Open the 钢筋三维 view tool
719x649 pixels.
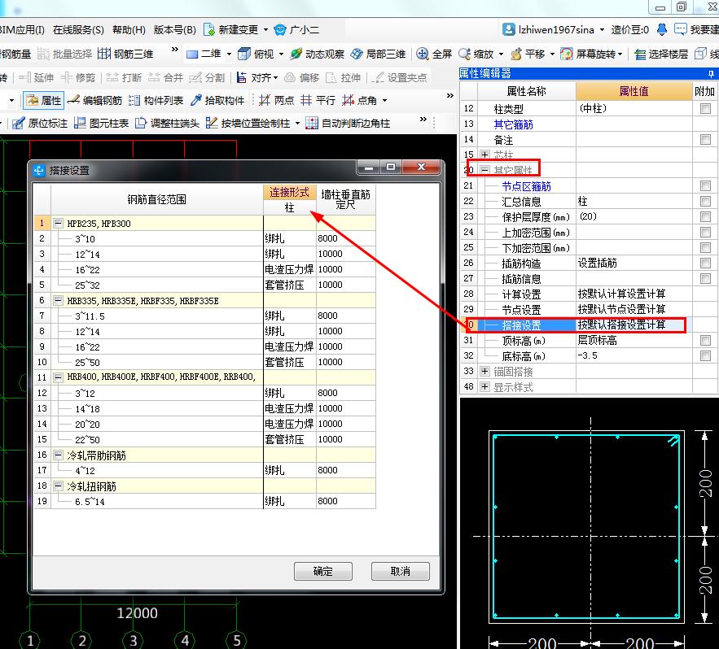coord(125,54)
